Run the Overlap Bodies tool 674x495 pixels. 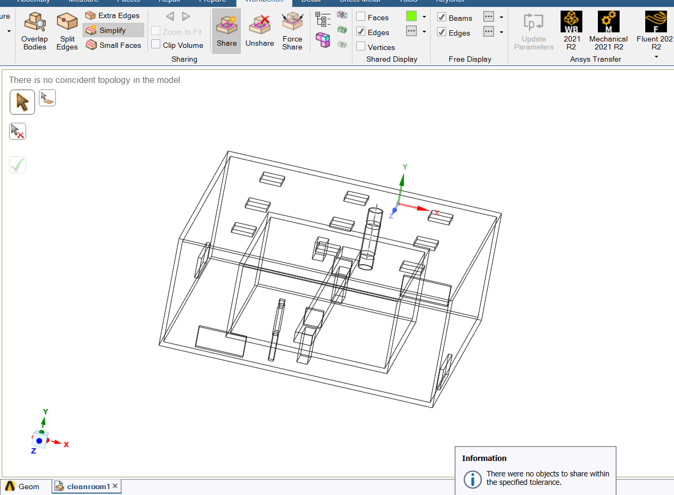[x=35, y=31]
